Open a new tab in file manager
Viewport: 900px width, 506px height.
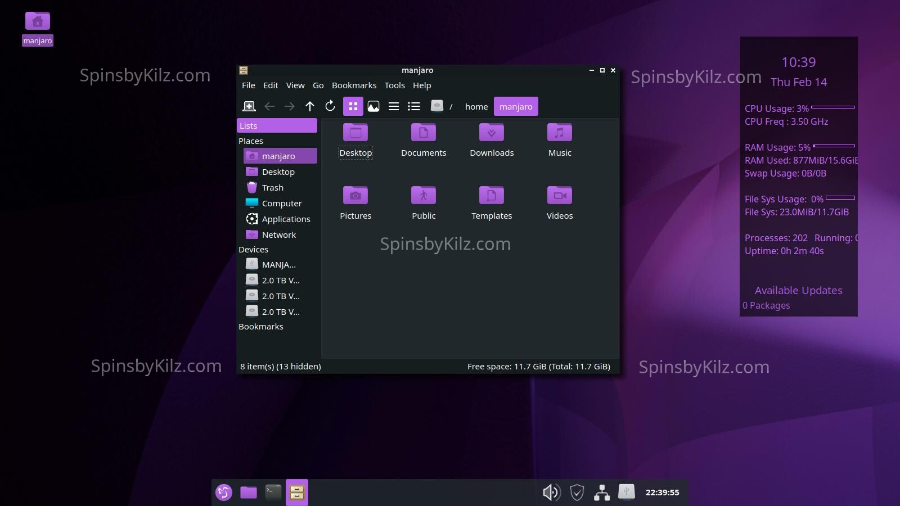249,106
